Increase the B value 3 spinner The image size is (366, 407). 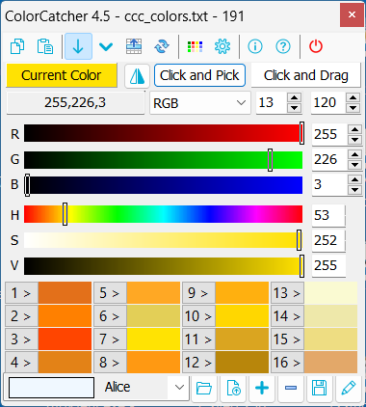click(354, 179)
